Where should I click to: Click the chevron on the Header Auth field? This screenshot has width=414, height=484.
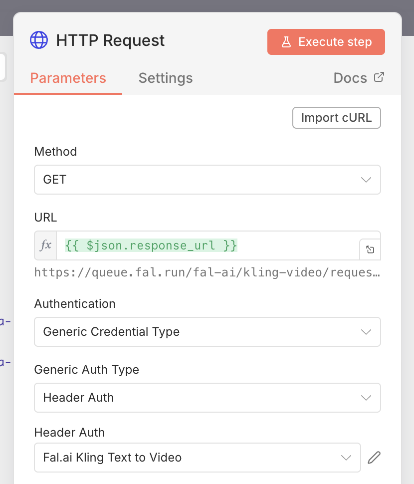tap(346, 457)
